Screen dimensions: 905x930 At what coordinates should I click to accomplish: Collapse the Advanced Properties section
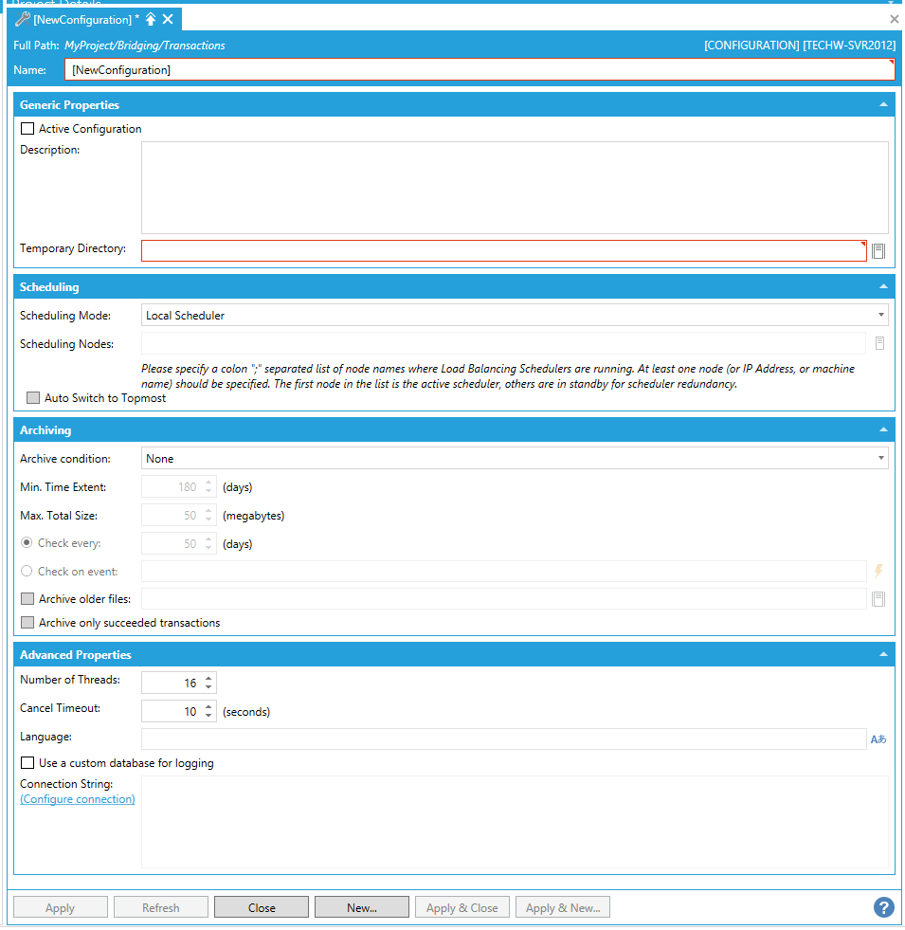[x=883, y=655]
